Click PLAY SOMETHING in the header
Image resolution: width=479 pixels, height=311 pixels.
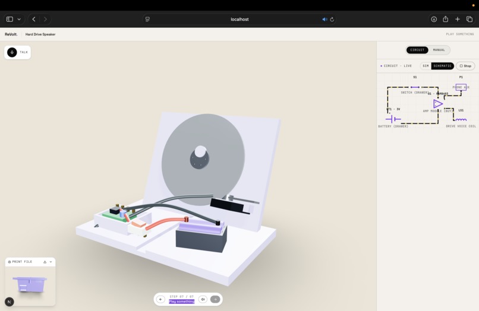460,34
